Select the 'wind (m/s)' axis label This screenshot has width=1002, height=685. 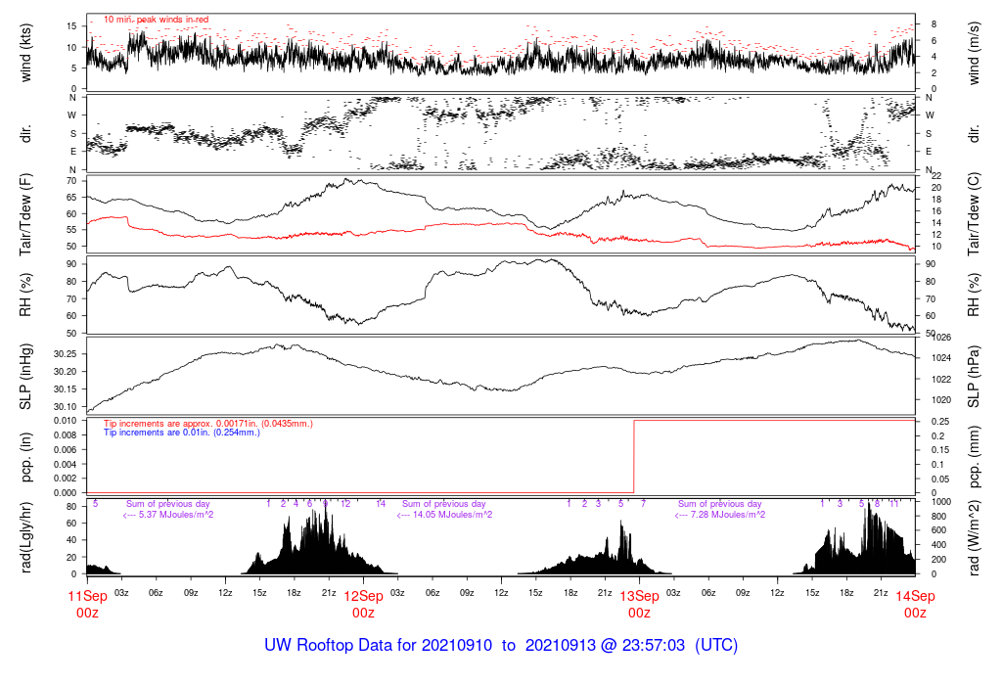pos(974,54)
